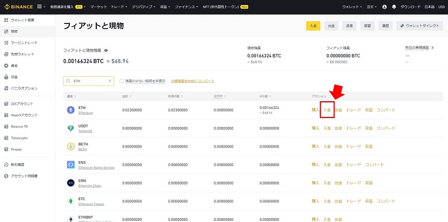The height and width of the screenshot is (222, 448).
Task: Open マーケット in top nav
Action: tap(99, 7)
